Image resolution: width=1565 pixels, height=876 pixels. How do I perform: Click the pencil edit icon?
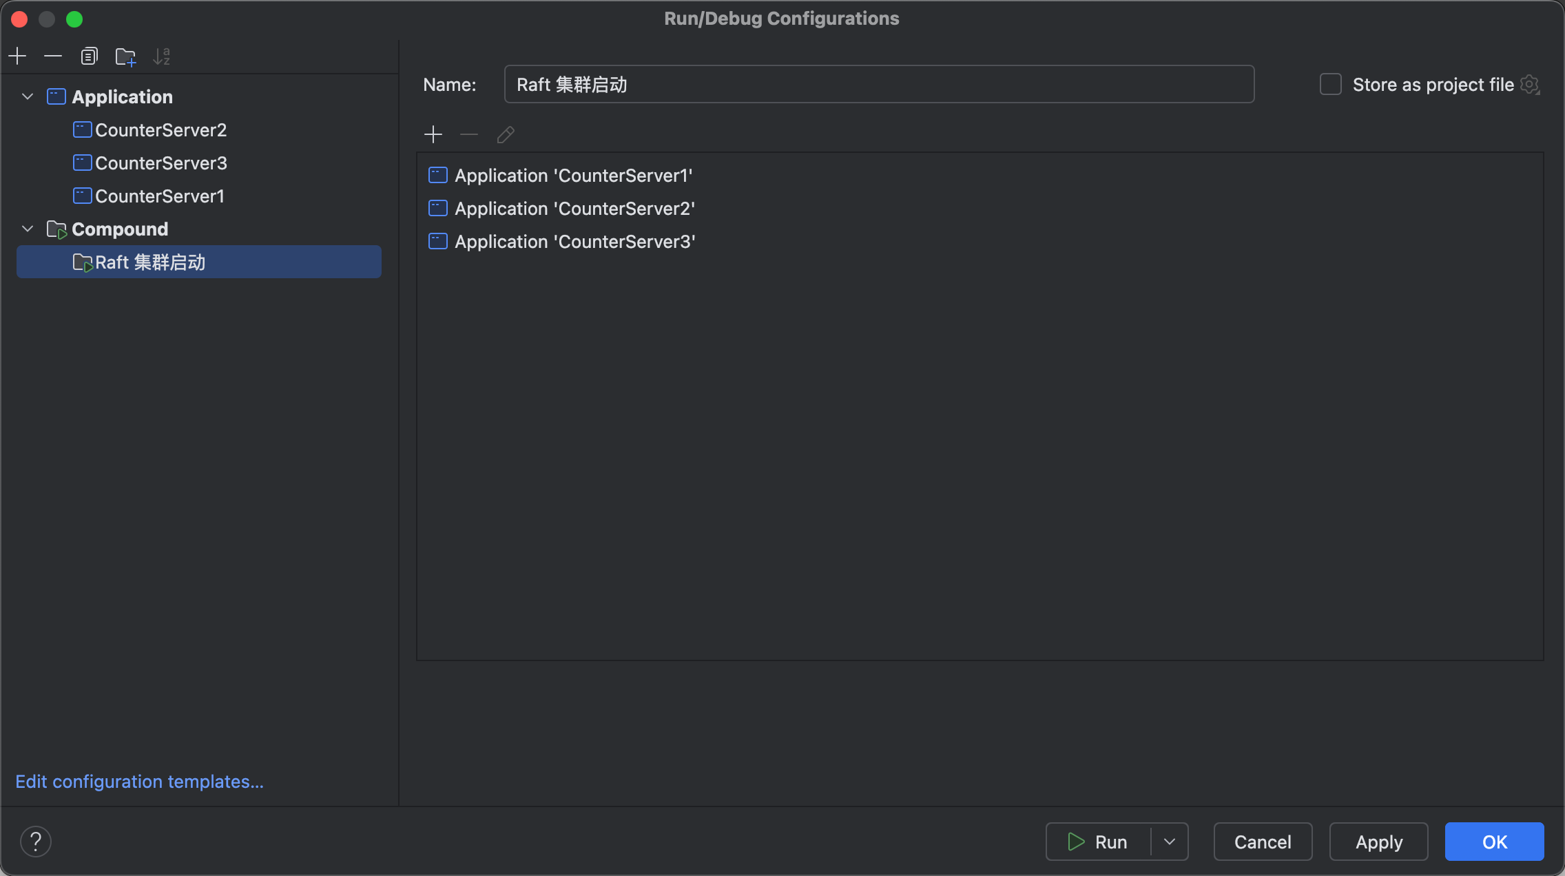(505, 134)
